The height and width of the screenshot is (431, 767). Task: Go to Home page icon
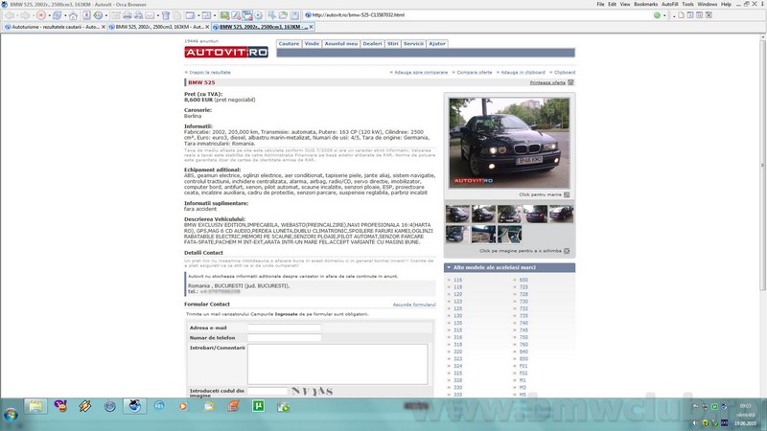click(73, 15)
